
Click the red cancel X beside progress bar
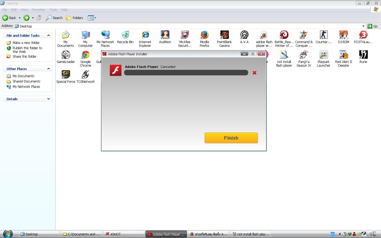pyautogui.click(x=255, y=73)
